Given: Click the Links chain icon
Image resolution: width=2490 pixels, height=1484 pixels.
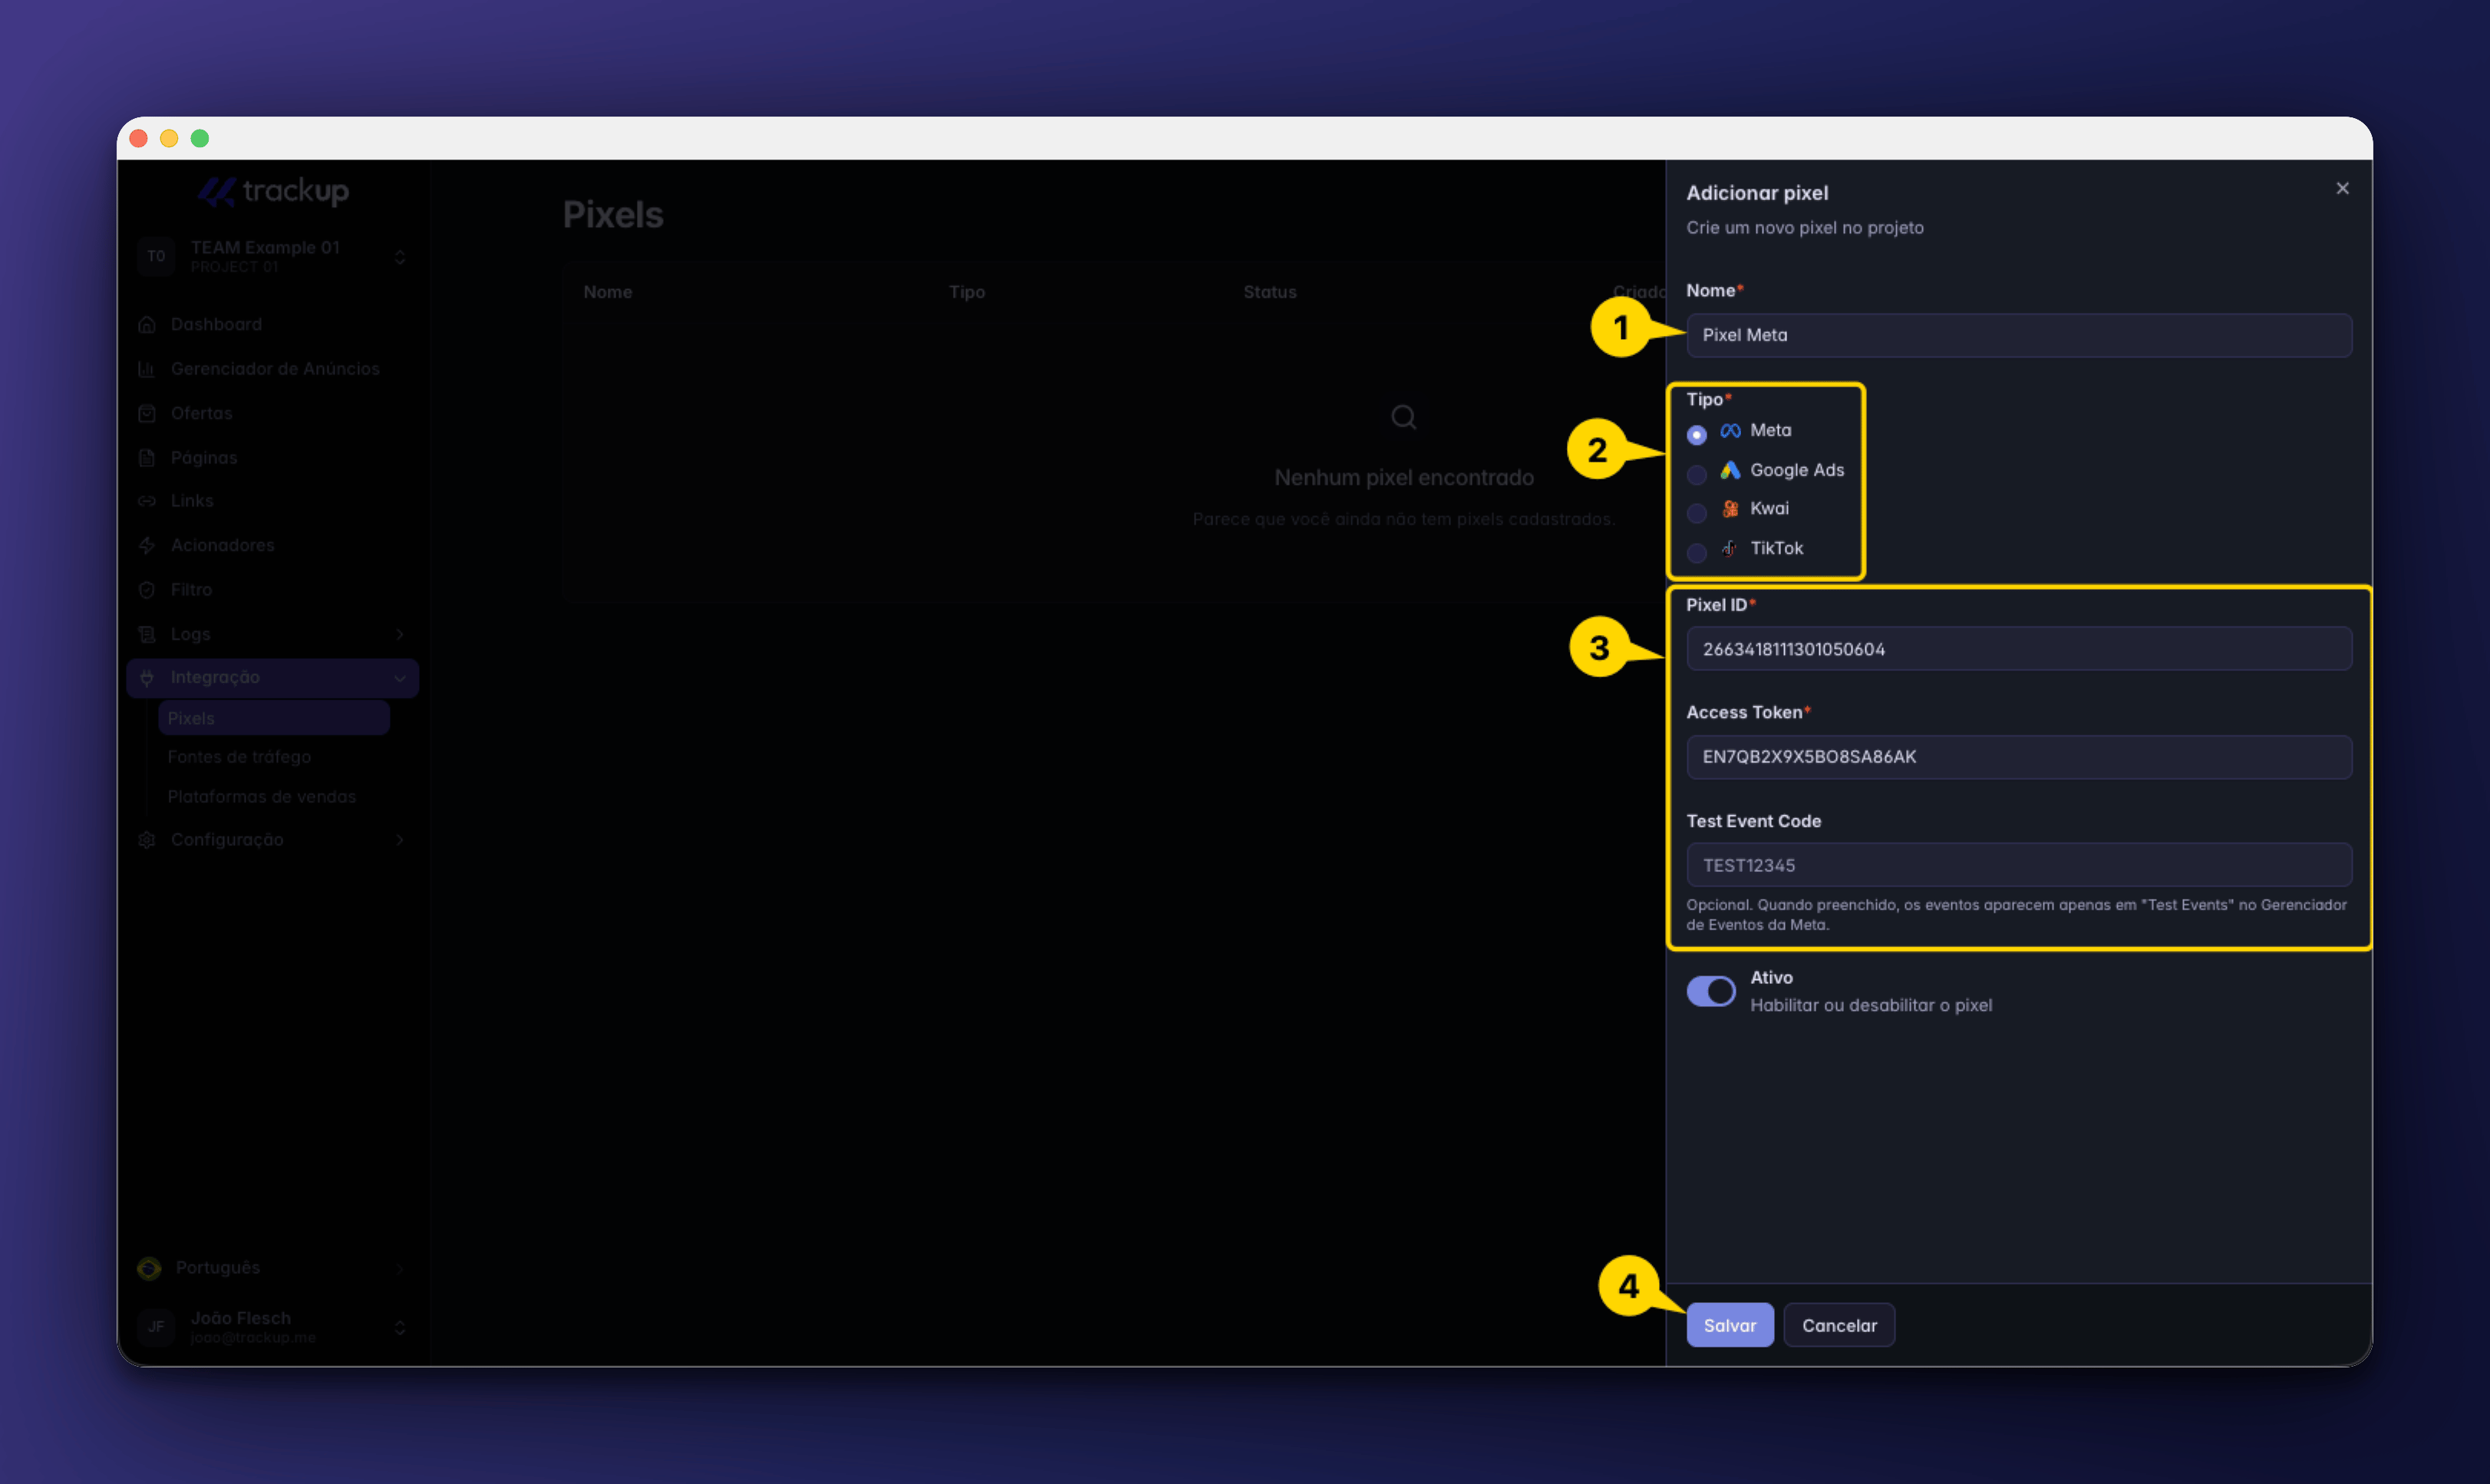Looking at the screenshot, I should (x=147, y=501).
